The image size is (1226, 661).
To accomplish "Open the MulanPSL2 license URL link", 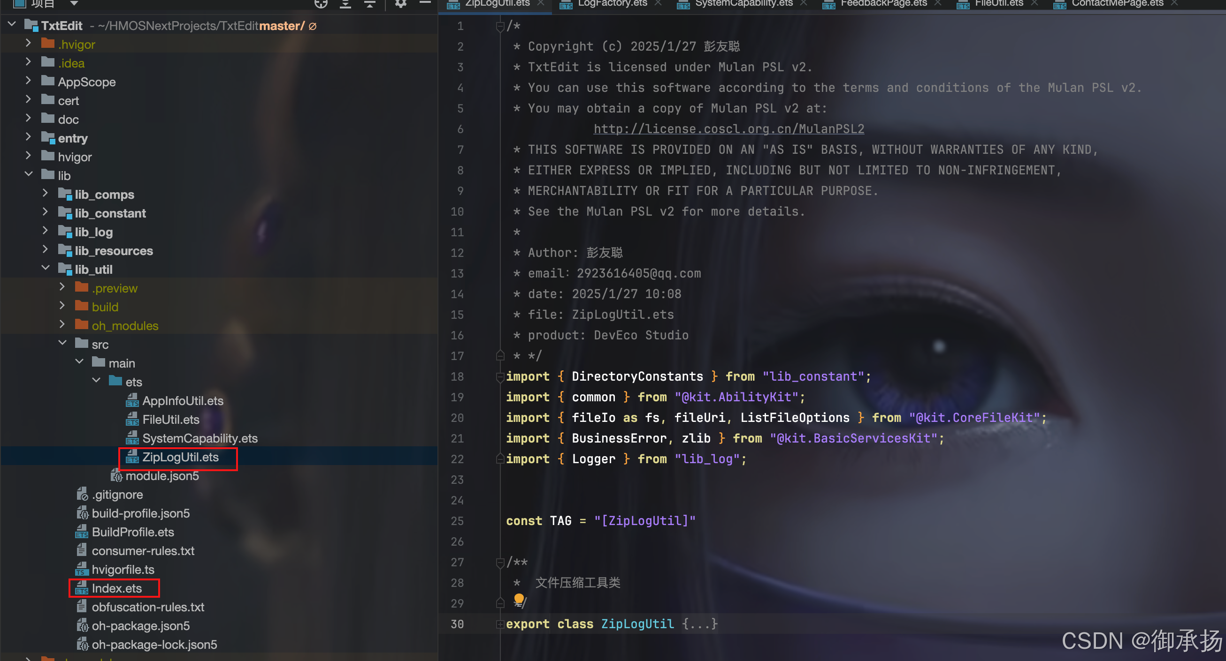I will (728, 129).
